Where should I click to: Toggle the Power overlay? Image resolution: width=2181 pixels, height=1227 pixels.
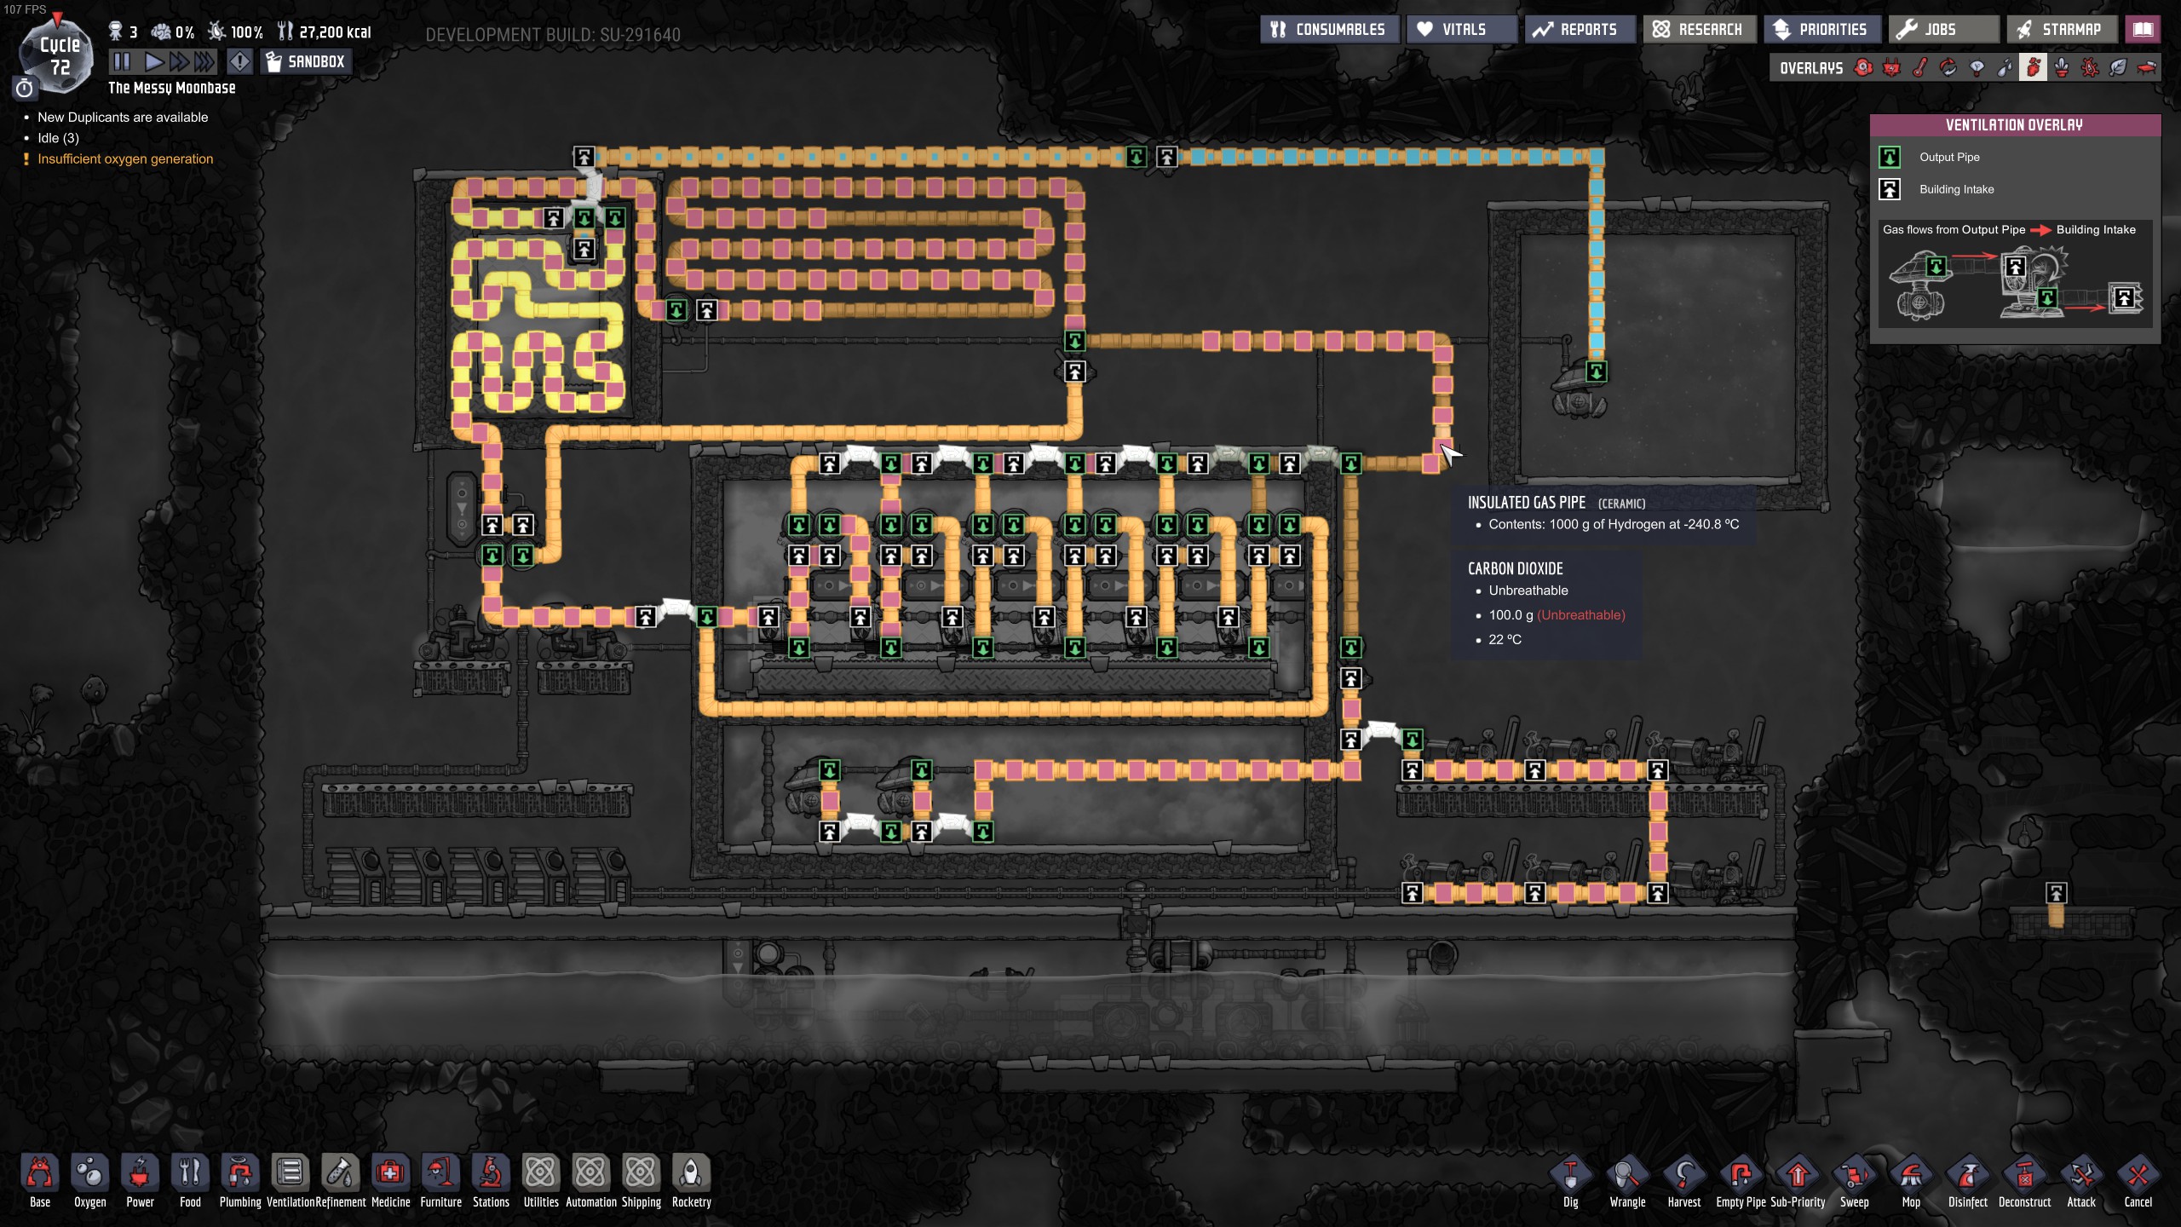[1891, 68]
